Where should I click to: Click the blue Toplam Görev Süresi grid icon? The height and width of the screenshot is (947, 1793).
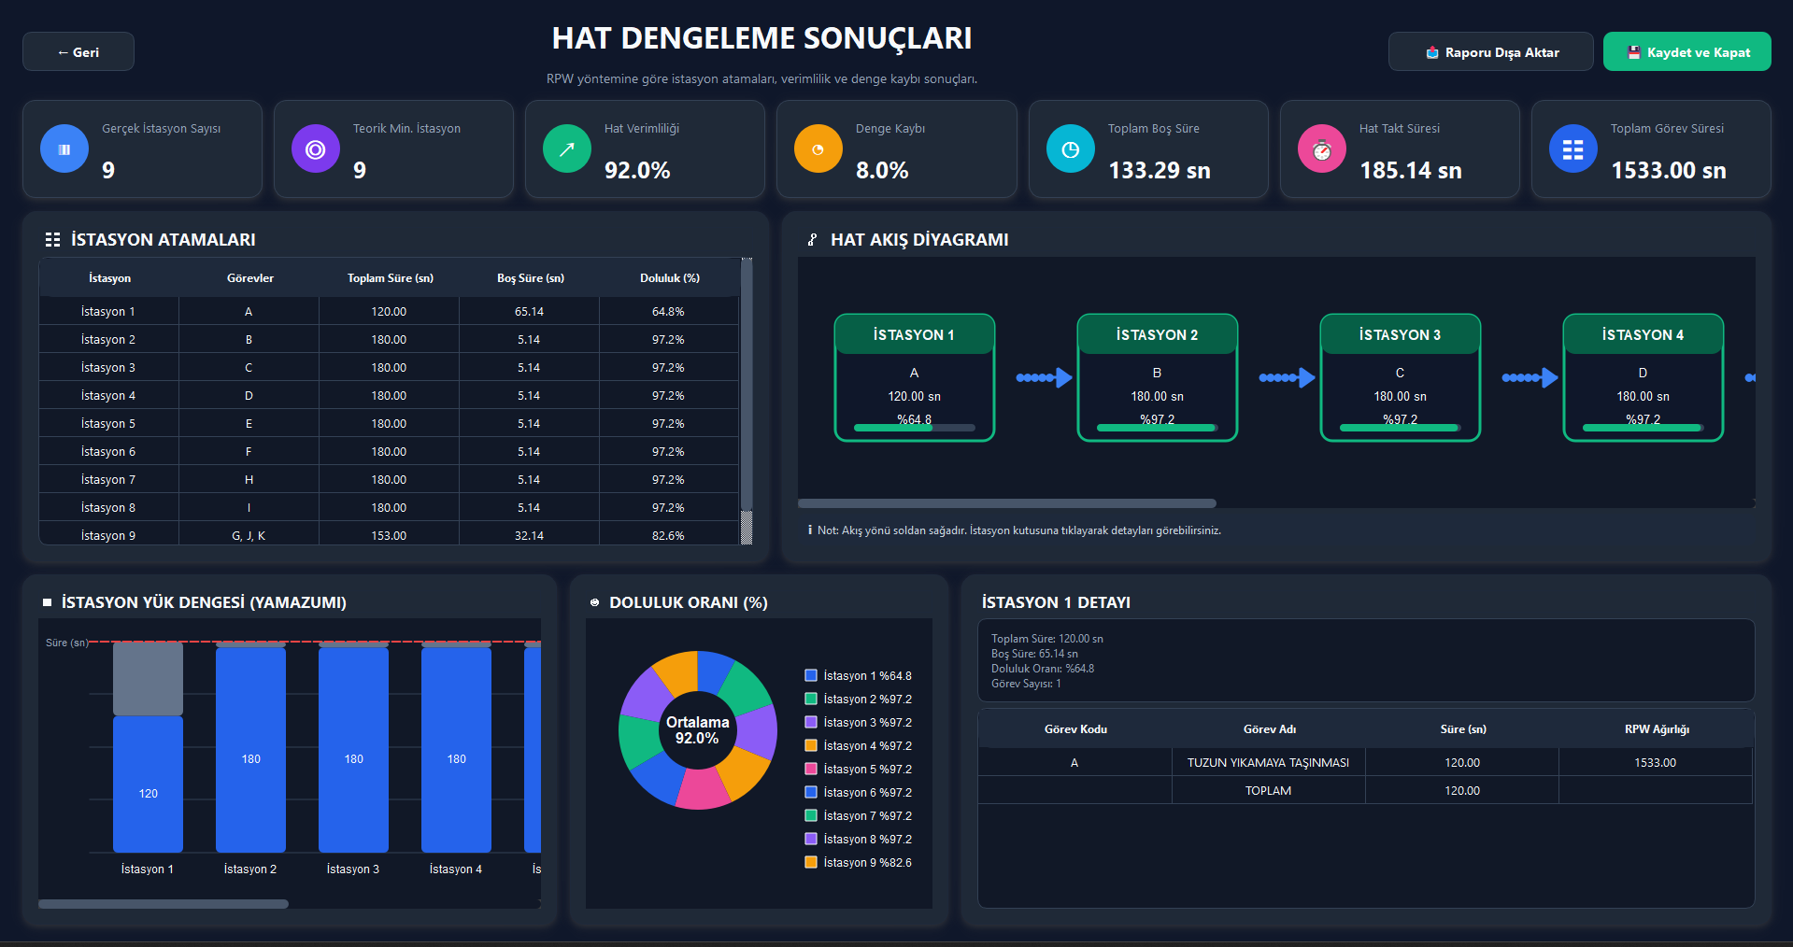tap(1573, 148)
